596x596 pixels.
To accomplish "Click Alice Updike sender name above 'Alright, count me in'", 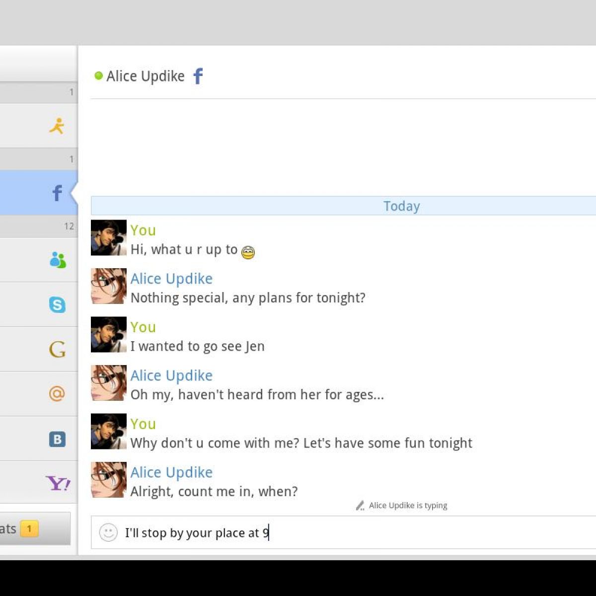I will 171,472.
